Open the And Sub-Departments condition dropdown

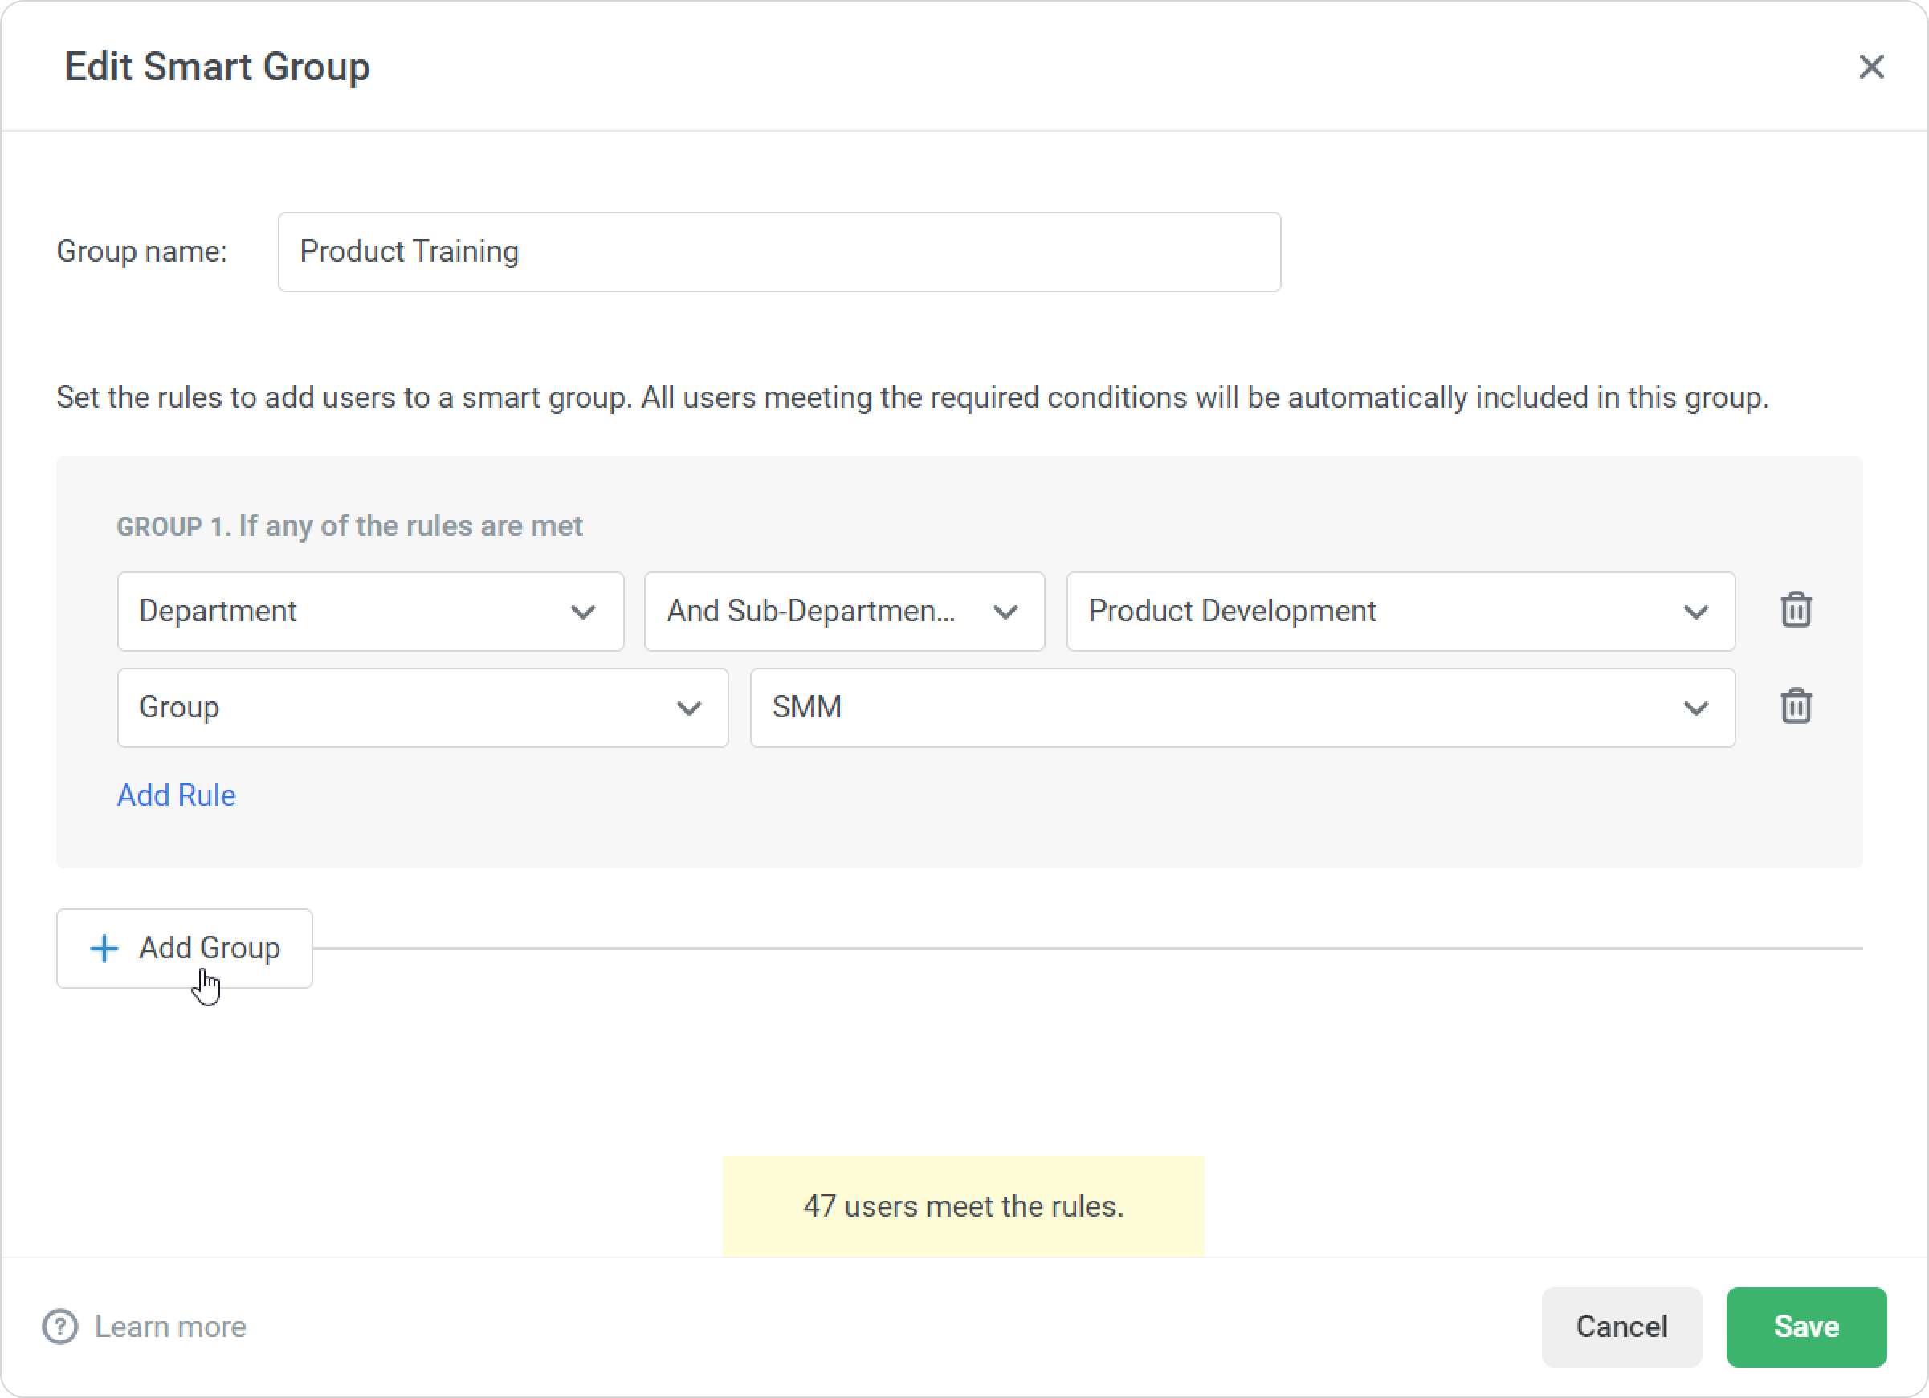tap(844, 611)
